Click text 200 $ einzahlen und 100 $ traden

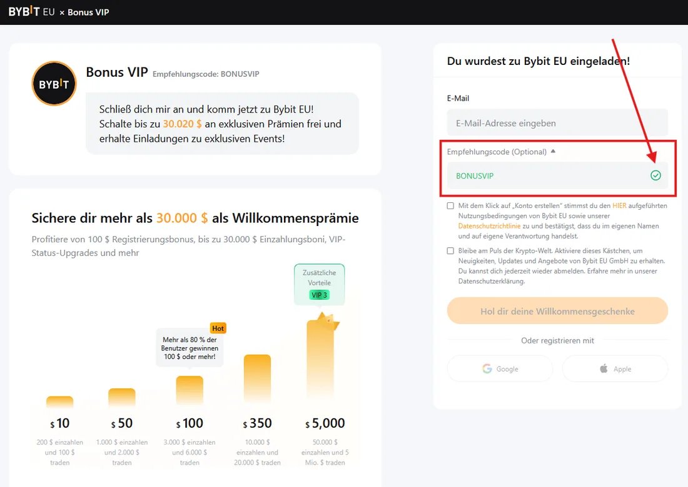[x=59, y=453]
